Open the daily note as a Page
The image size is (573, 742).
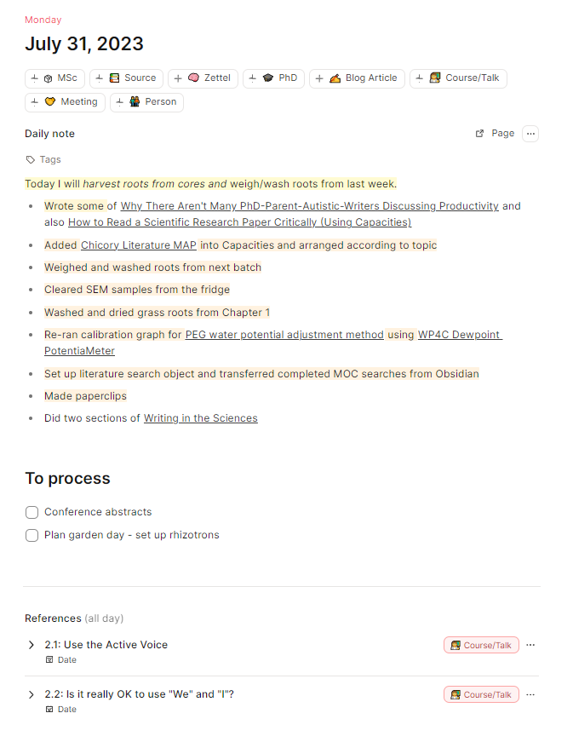point(496,133)
